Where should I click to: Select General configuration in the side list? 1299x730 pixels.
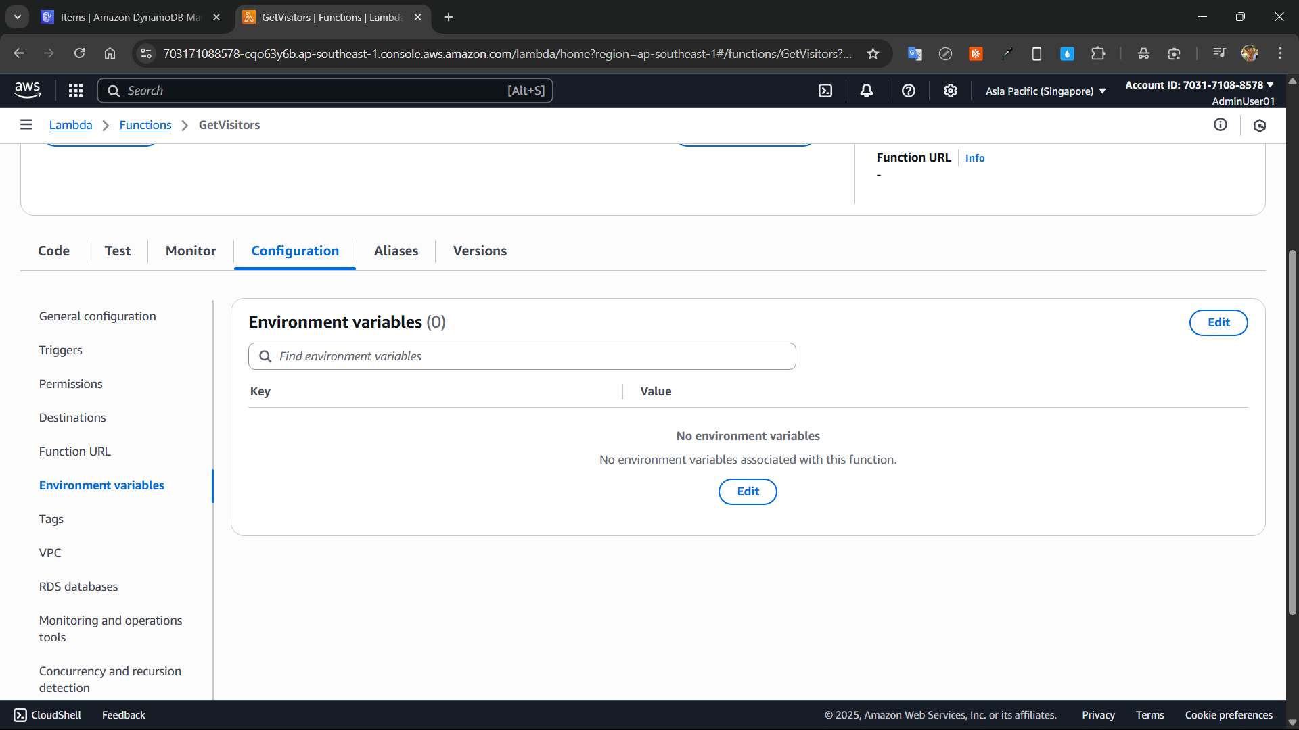click(x=97, y=316)
